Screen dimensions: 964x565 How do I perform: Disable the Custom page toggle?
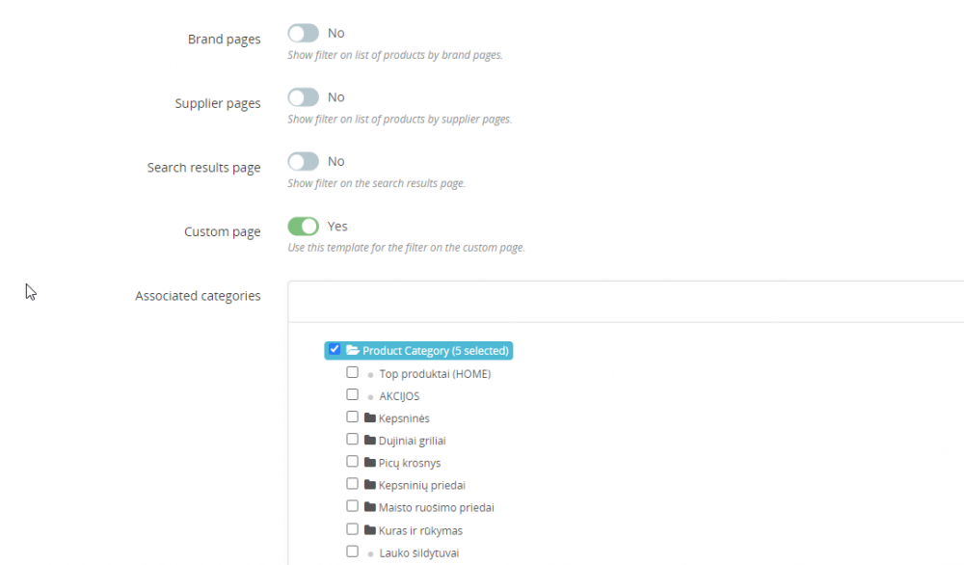pyautogui.click(x=303, y=225)
